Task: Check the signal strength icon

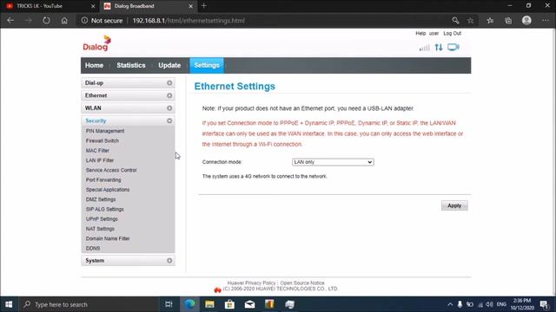Action: (x=425, y=48)
